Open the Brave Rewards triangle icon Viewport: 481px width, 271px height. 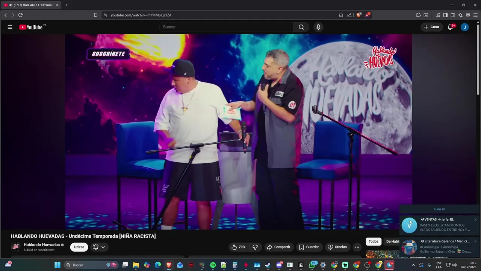(368, 15)
